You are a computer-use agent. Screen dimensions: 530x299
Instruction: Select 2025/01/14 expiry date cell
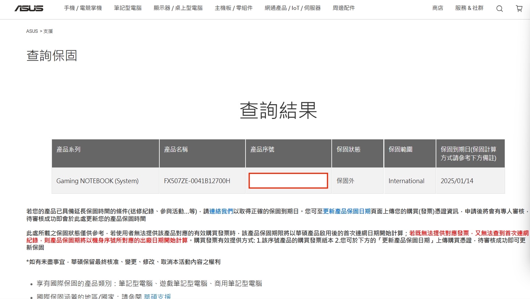[471, 181]
